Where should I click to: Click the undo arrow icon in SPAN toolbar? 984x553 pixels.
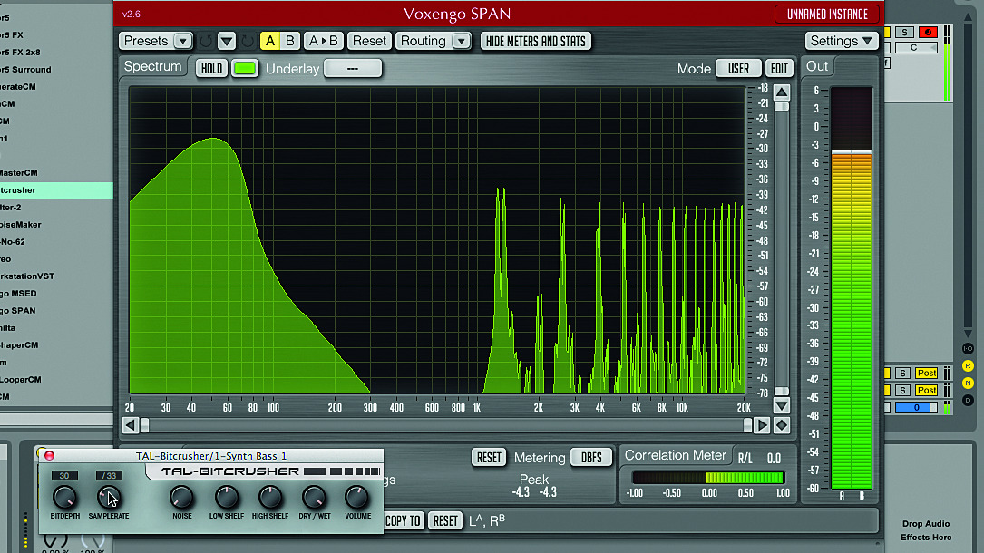point(206,42)
